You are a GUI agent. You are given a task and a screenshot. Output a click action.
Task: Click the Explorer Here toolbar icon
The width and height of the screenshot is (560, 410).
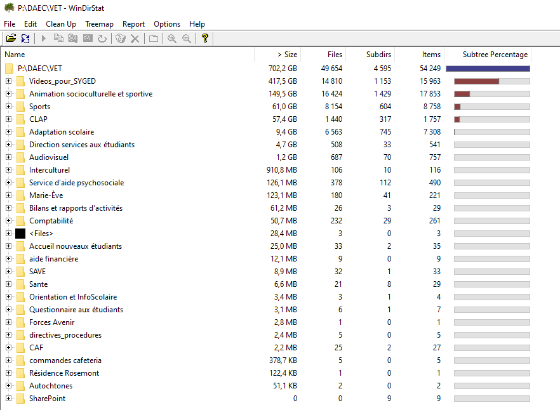[x=73, y=39]
